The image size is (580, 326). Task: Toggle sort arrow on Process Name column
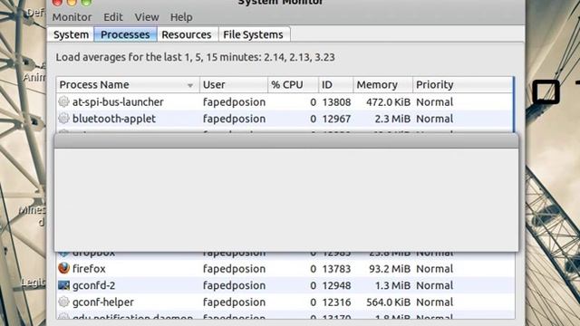point(190,85)
